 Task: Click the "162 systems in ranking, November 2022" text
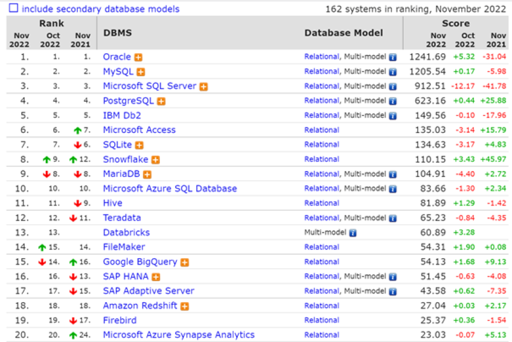(x=416, y=9)
